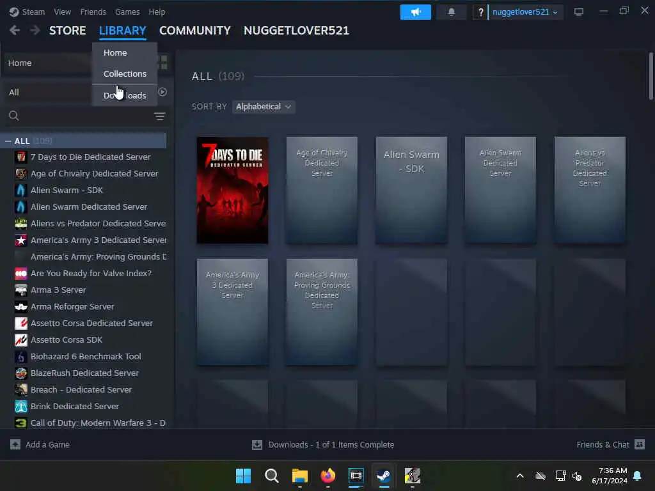655x491 pixels.
Task: Click the library search field
Action: (86, 116)
